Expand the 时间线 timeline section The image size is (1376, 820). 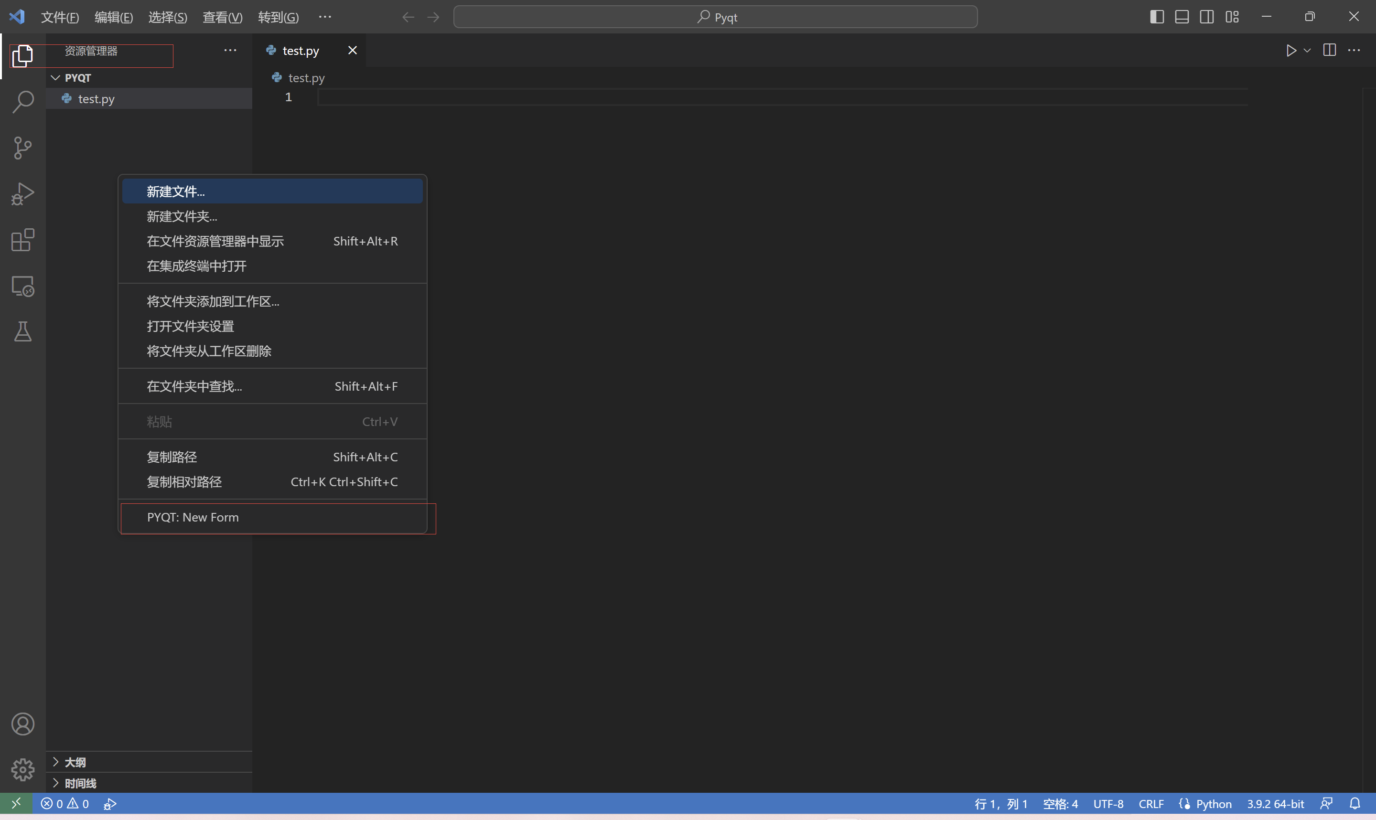click(149, 783)
